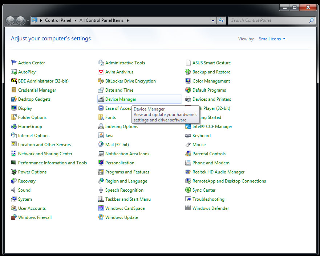Click the Backup and Restore icon
This screenshot has height=256, width=320.
click(188, 72)
